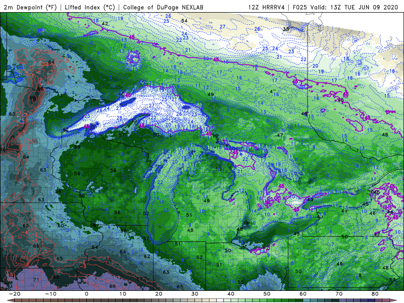Click the blue "28" lifted index value
Viewport: 404px width, 303px height.
(x=119, y=118)
